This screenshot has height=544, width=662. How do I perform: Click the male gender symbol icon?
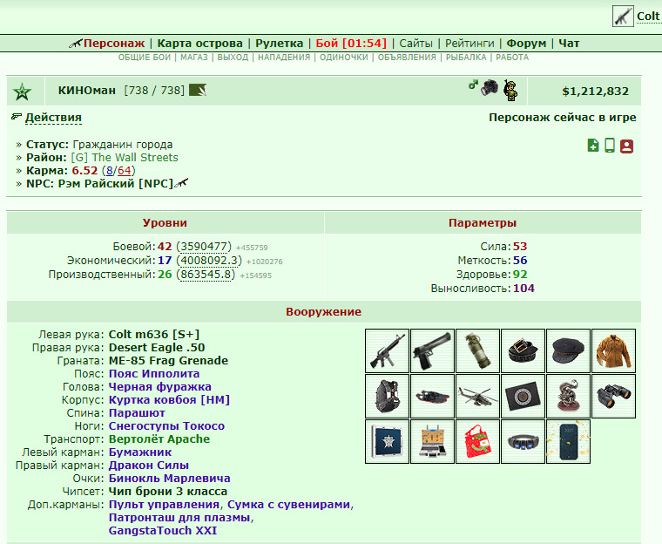pos(473,85)
